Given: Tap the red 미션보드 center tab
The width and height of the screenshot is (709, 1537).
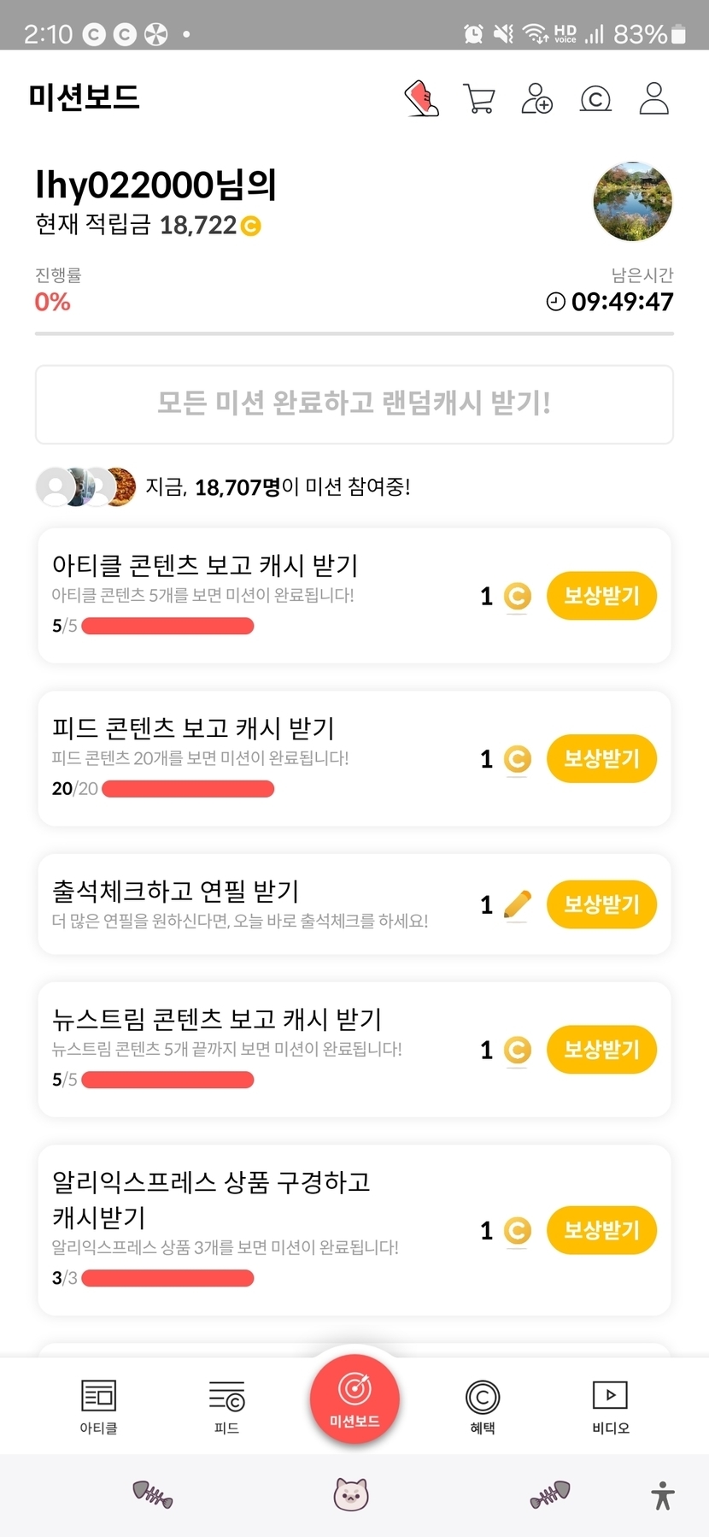Looking at the screenshot, I should [354, 1399].
